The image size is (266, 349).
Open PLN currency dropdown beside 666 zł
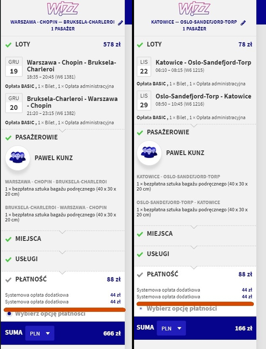[40, 333]
